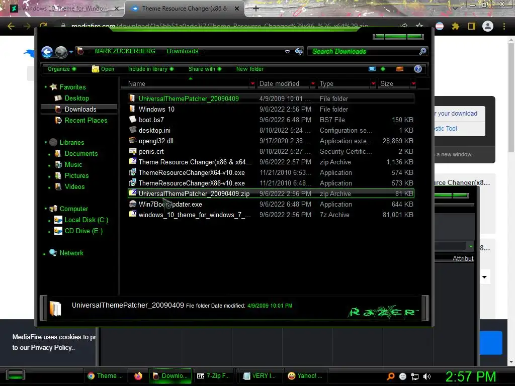Open the recent pages dropdown beside Forward

point(71,52)
